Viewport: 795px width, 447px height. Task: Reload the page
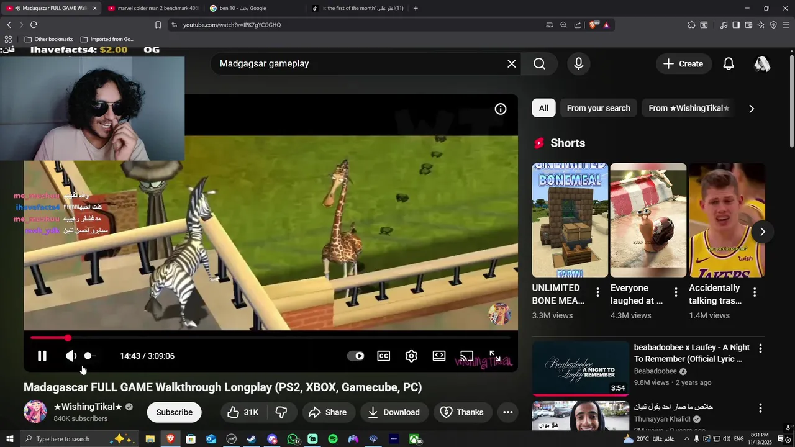click(34, 25)
